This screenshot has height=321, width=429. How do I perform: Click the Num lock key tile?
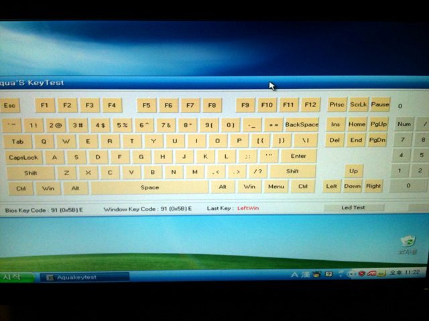tap(404, 124)
